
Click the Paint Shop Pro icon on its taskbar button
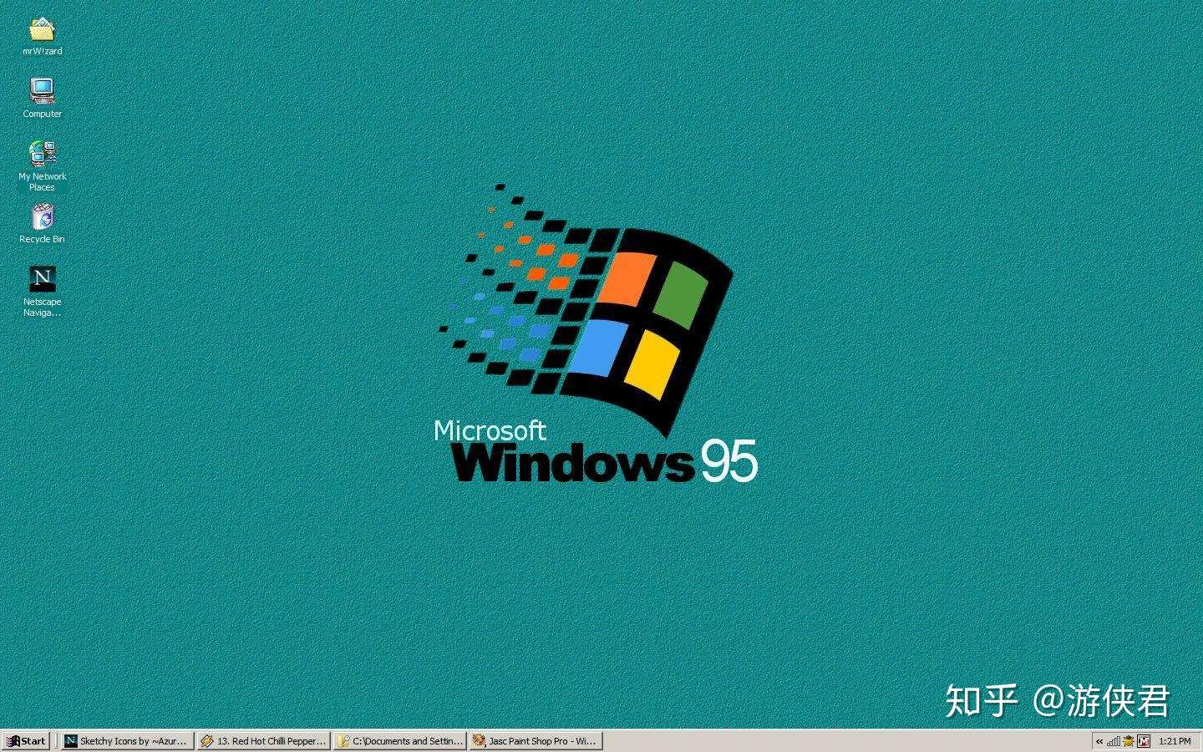pos(480,740)
